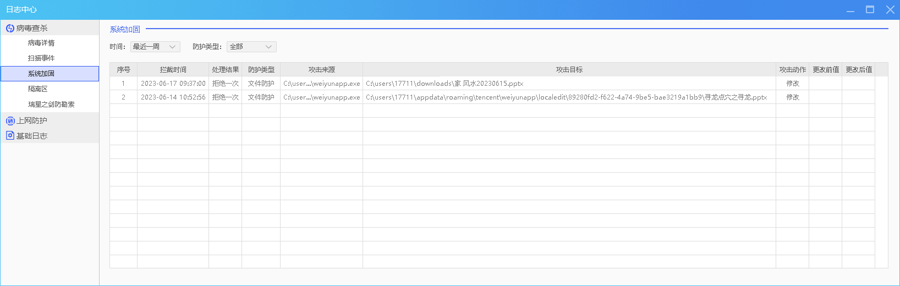Click row number 2 cell
Image resolution: width=900 pixels, height=286 pixels.
pos(124,97)
